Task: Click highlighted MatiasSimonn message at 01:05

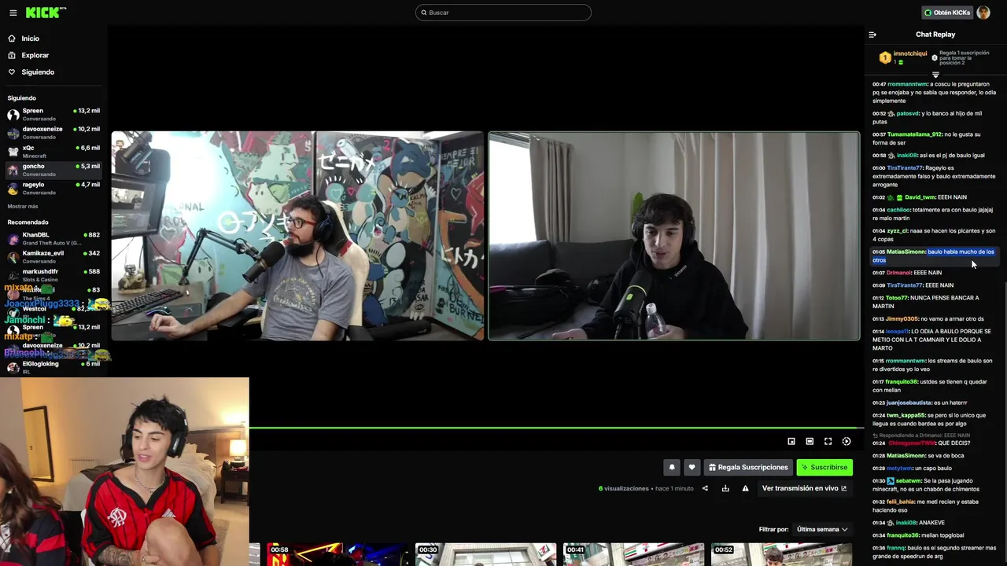Action: [934, 255]
